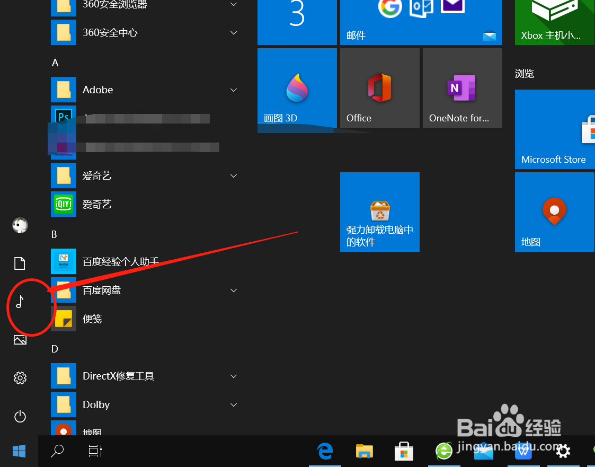Expand the 百度网盘 app group
This screenshot has height=467, width=595.
[x=233, y=290]
